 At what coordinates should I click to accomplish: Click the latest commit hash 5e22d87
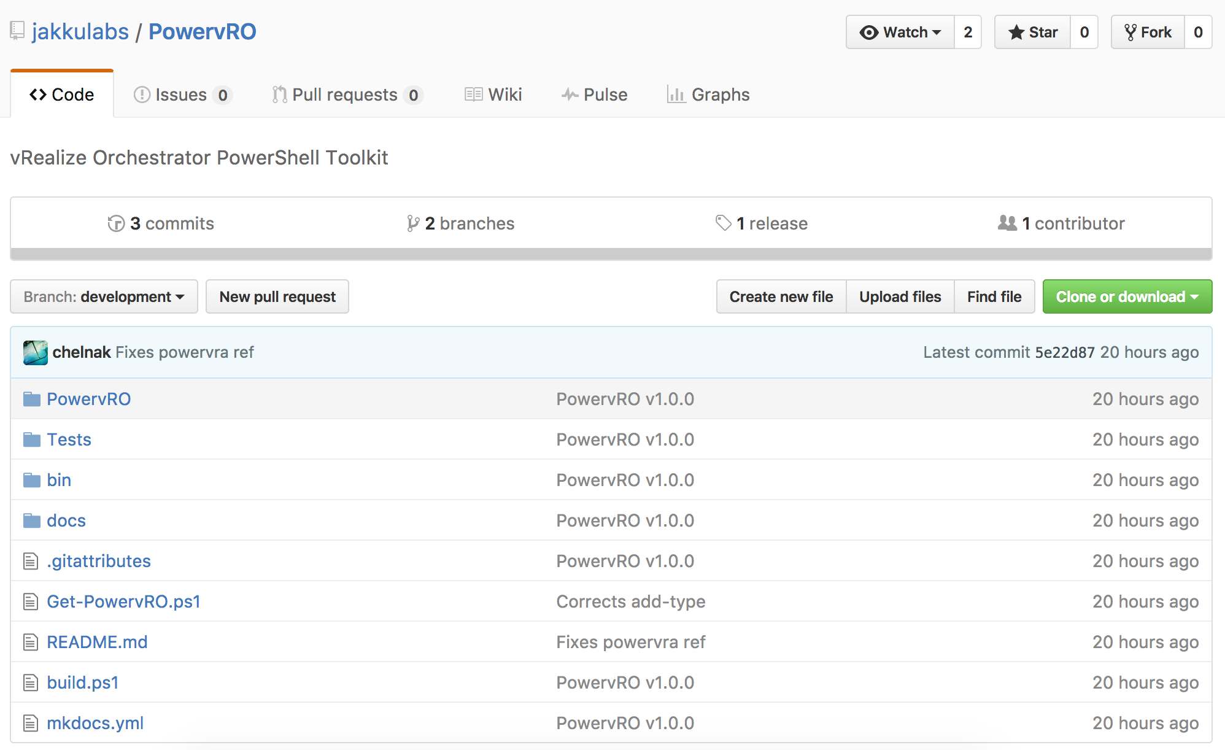click(x=1065, y=352)
